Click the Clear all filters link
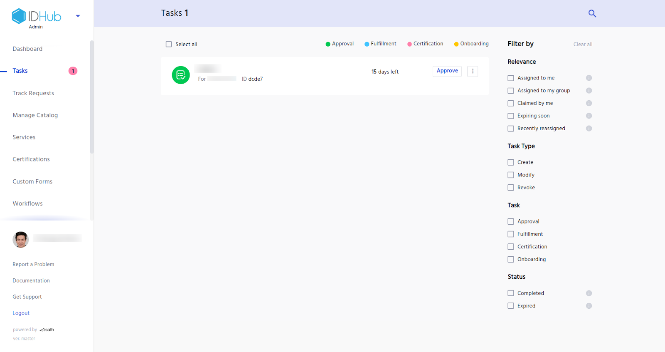This screenshot has width=665, height=352. coord(583,45)
